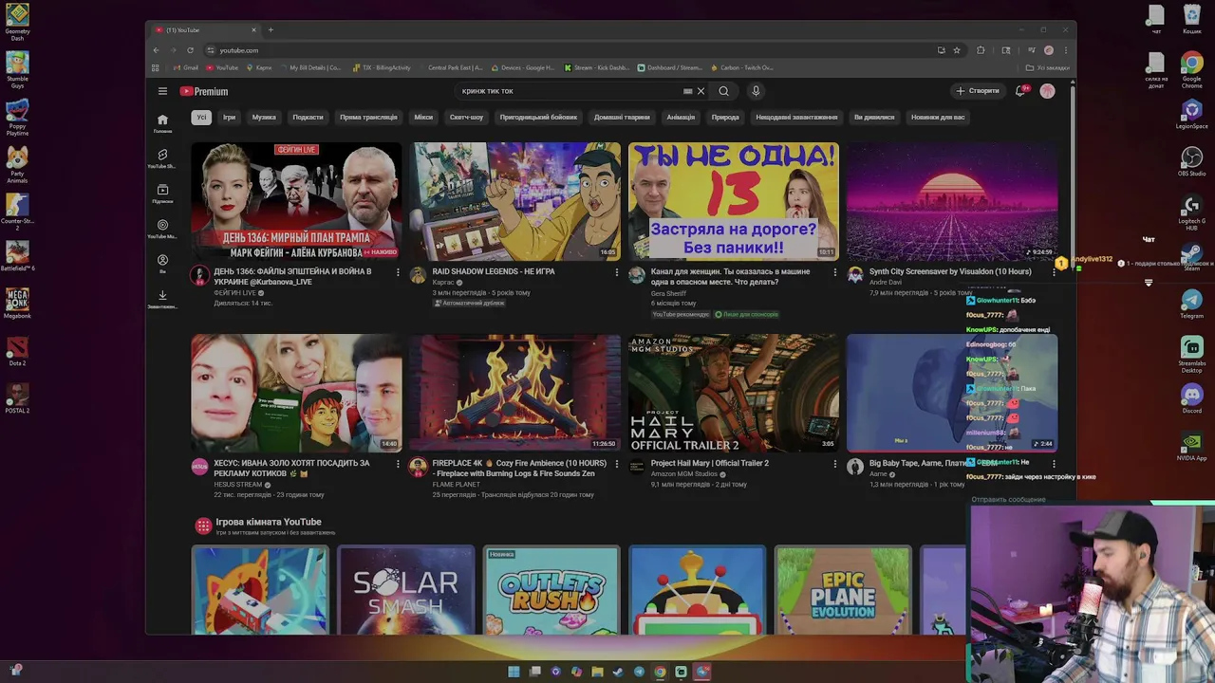1215x683 pixels.
Task: Open Chrome apps grid in bookmarks bar
Action: coord(155,67)
